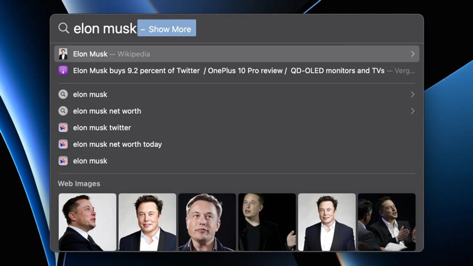Open the last web image, two men talking

[x=387, y=222]
